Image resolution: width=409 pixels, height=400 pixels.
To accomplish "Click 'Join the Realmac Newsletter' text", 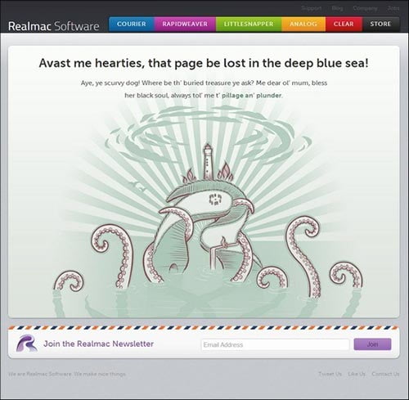I will click(98, 344).
